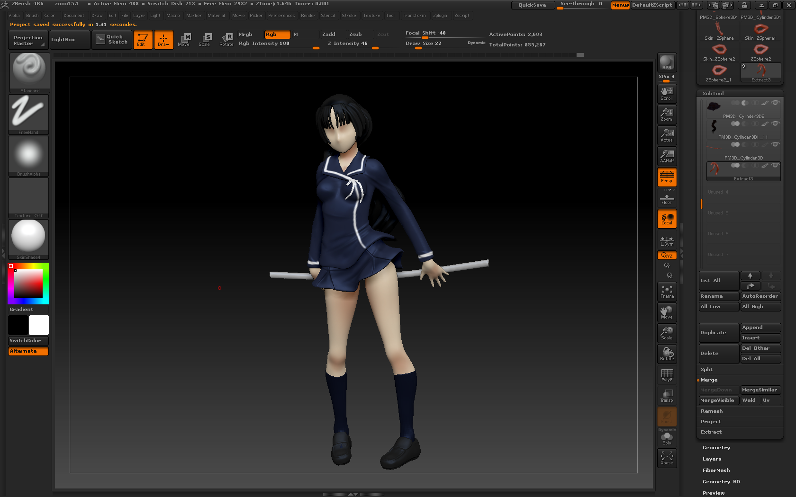Expand the Geometry subpalette

716,447
